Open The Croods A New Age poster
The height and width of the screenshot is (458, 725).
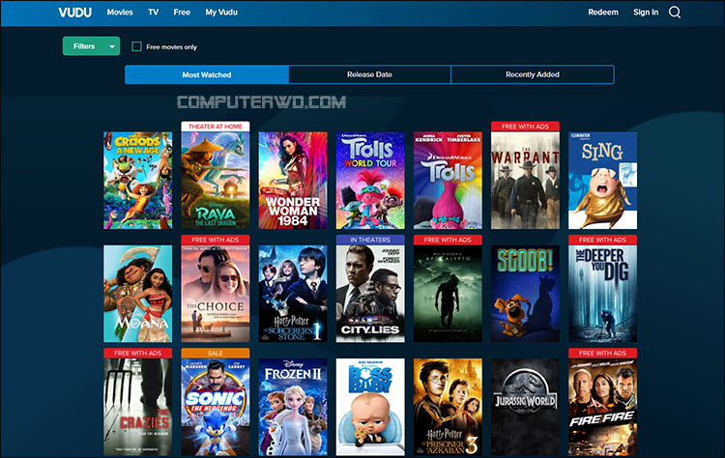click(138, 181)
